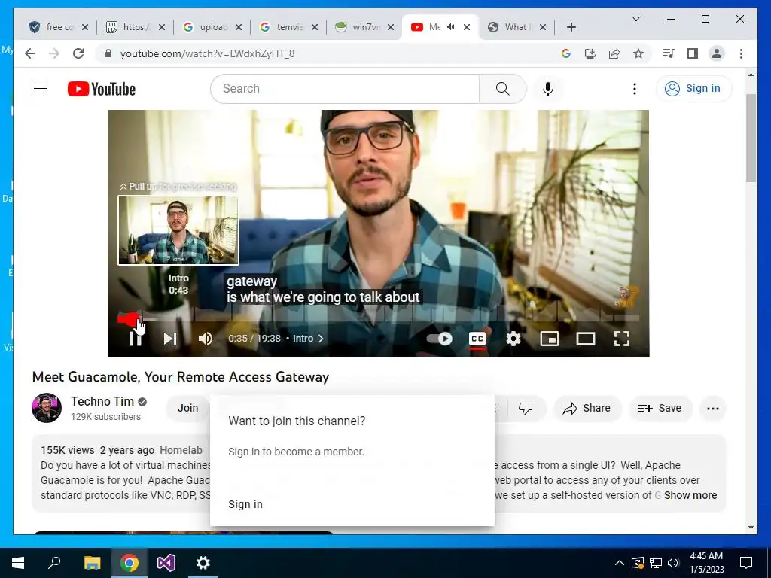Screen dimensions: 771x578
Task: Open Visual Studio from taskbar
Action: tap(166, 563)
